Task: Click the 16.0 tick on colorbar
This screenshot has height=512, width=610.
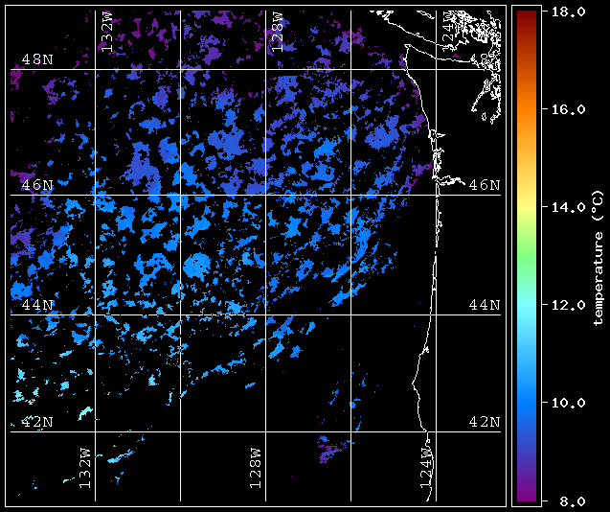Action: coord(569,109)
